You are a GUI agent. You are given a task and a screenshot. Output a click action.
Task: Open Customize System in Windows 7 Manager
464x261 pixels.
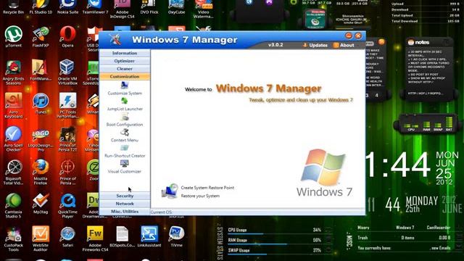tap(125, 88)
